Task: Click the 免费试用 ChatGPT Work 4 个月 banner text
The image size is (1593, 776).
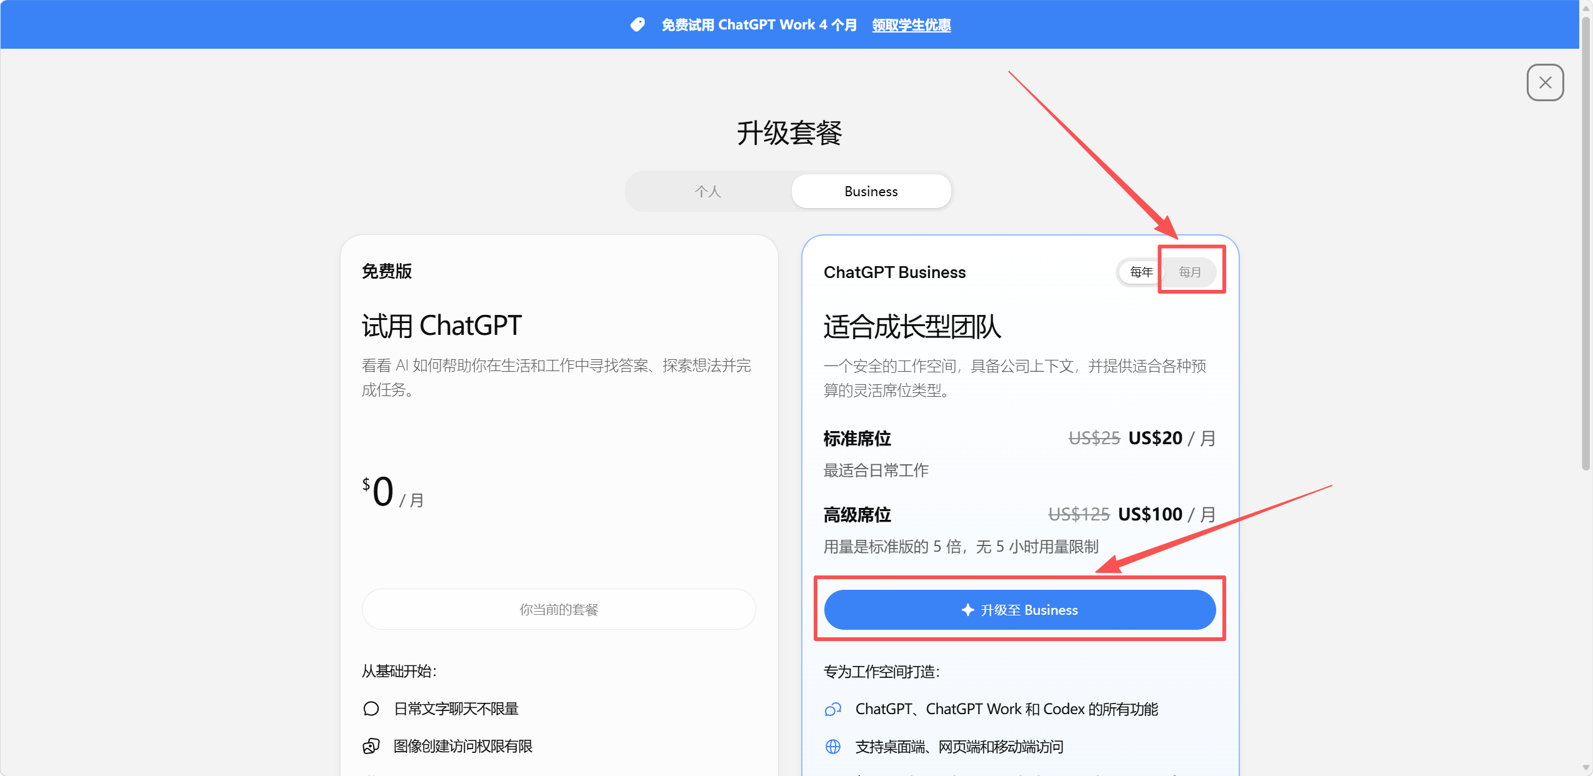Action: [759, 25]
